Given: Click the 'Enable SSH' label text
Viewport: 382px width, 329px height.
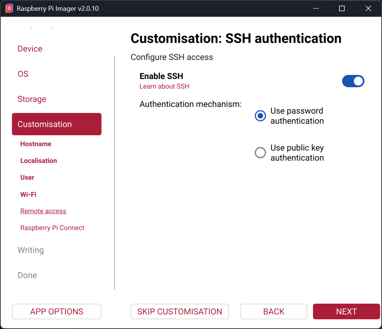Looking at the screenshot, I should coord(161,76).
